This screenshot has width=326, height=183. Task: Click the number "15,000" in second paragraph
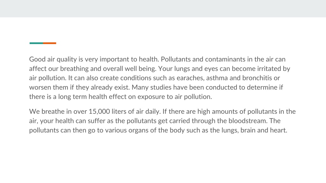pyautogui.click(x=99, y=112)
